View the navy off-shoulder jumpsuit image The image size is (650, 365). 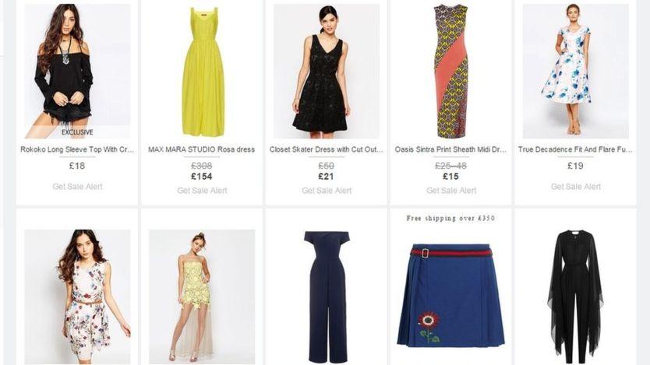327,297
